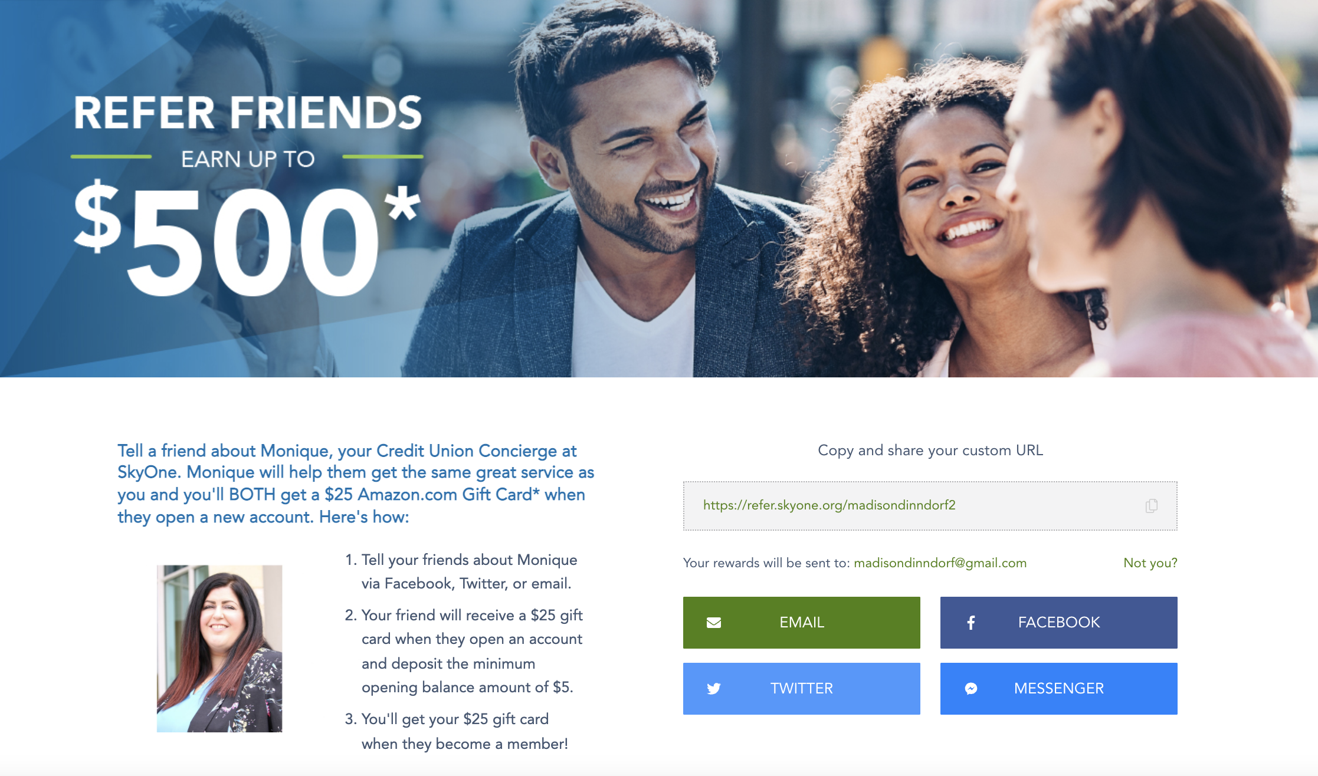The image size is (1318, 776).
Task: Share the referral via the EMAIL label
Action: (802, 622)
